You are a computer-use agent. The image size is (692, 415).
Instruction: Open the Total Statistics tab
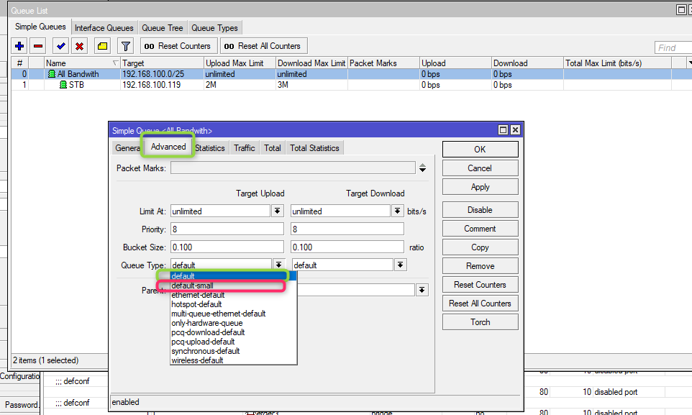314,148
